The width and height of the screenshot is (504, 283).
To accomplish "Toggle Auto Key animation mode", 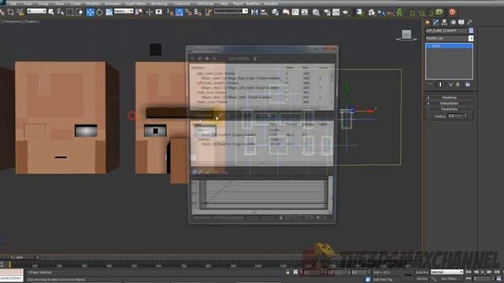I will pos(422,272).
